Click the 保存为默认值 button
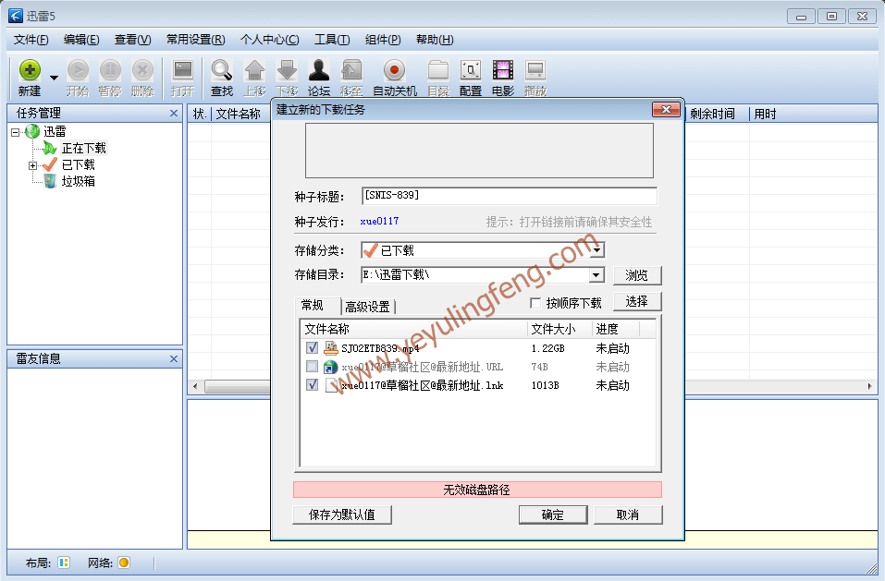885x581 pixels. tap(342, 514)
